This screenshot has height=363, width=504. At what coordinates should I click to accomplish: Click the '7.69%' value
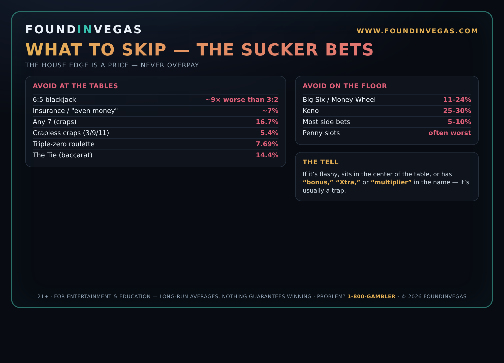click(x=267, y=144)
